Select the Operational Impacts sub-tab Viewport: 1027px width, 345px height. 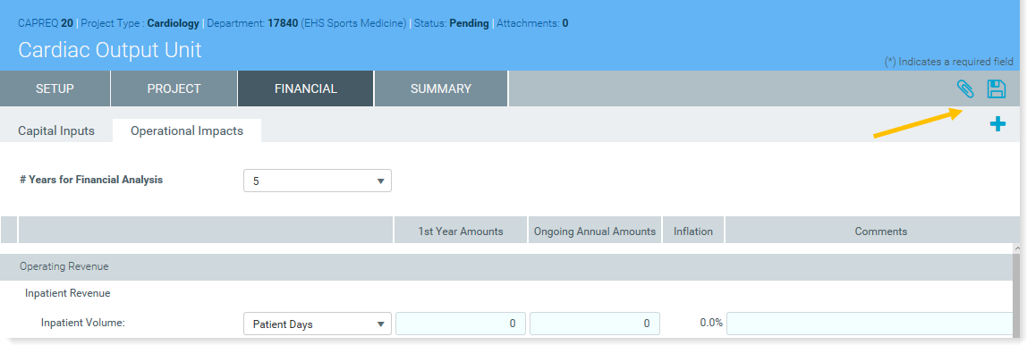coord(187,130)
